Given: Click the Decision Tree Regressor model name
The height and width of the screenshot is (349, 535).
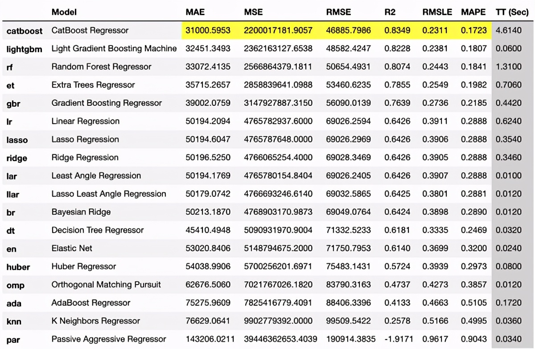Looking at the screenshot, I should 98,230.
